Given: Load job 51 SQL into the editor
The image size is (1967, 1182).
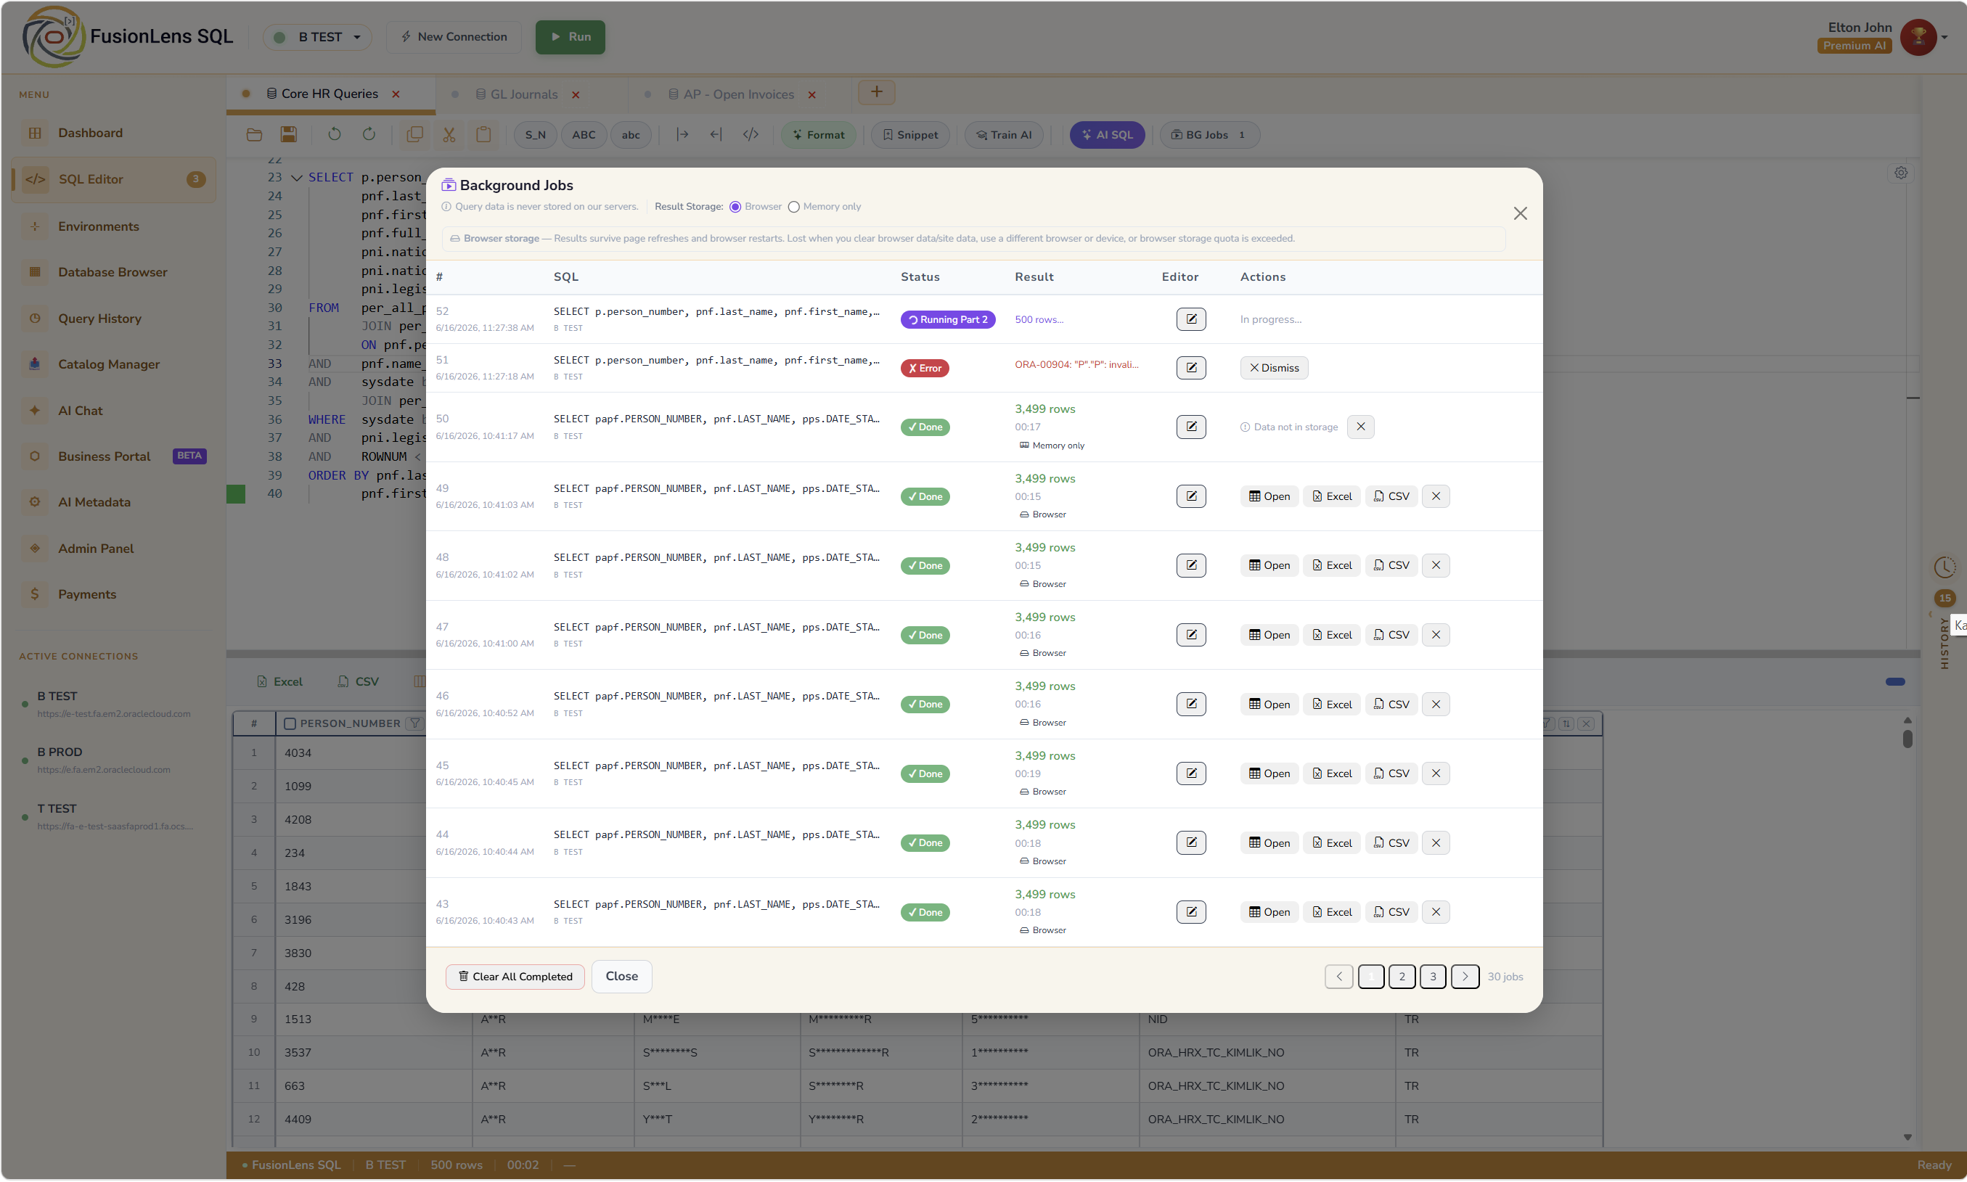Looking at the screenshot, I should [1190, 368].
